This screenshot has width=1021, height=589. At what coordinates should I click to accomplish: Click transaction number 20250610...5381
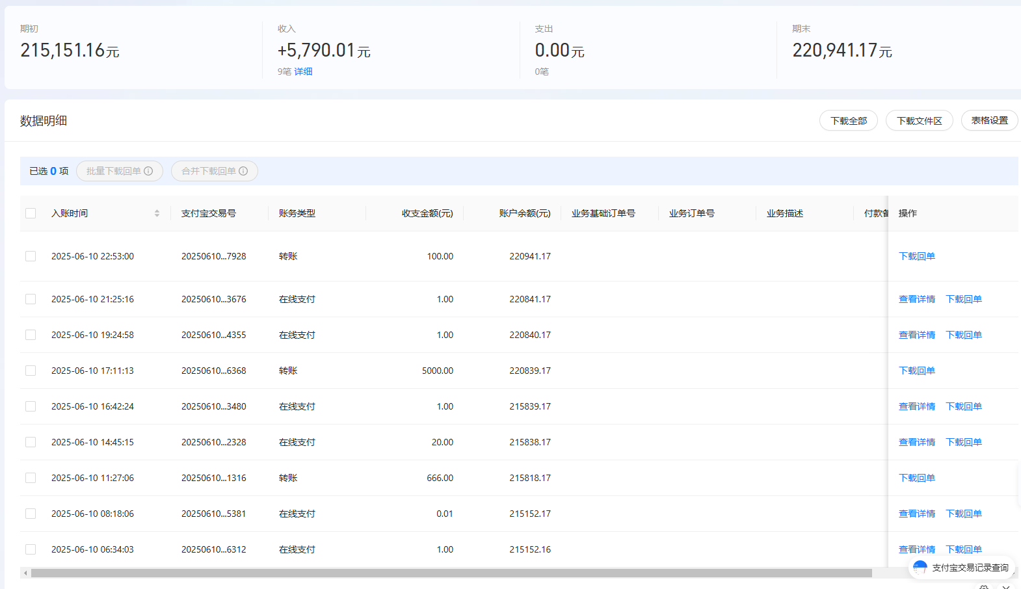pyautogui.click(x=214, y=514)
